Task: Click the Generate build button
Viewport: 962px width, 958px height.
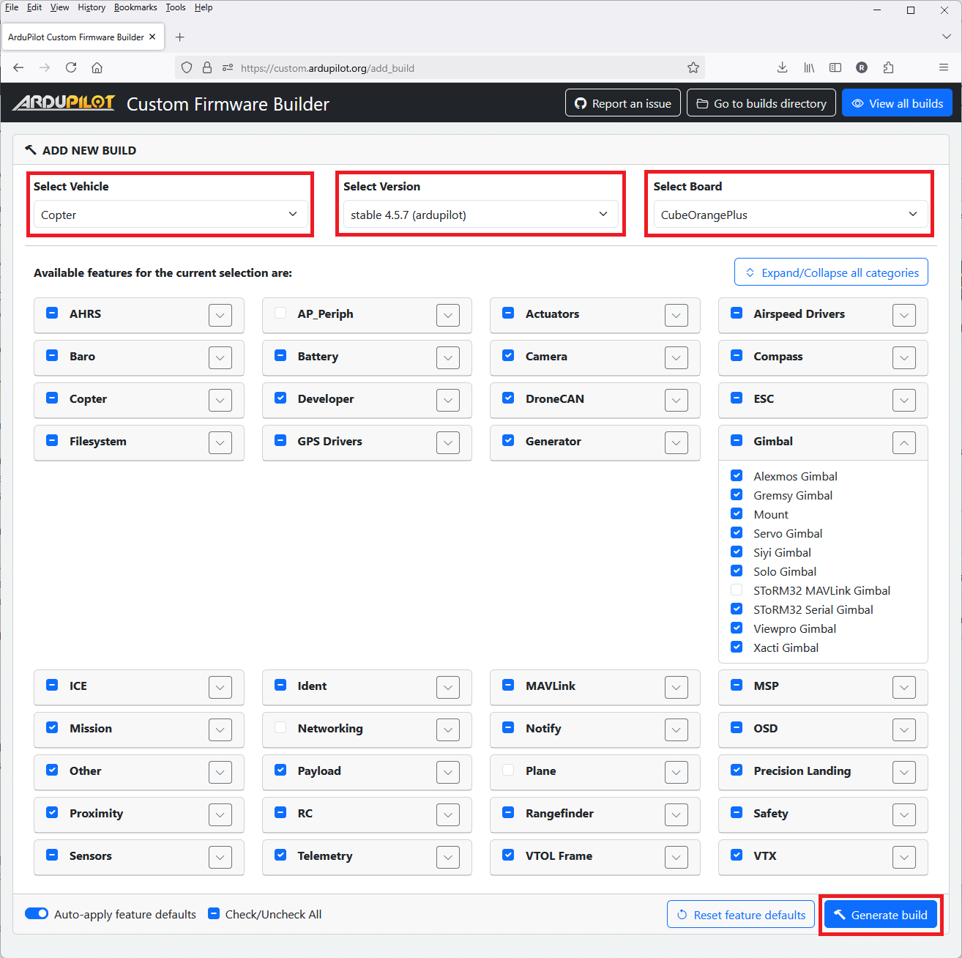Action: (880, 915)
